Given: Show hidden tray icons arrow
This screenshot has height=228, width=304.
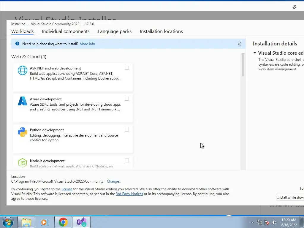Looking at the screenshot, I should point(252,222).
